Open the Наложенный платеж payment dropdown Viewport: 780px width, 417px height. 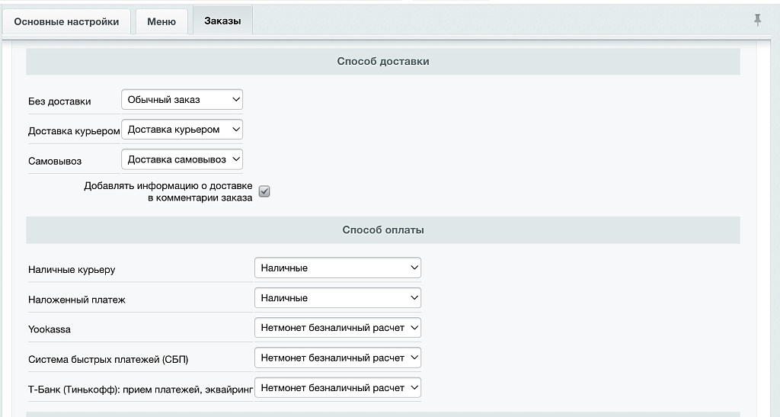pos(337,298)
